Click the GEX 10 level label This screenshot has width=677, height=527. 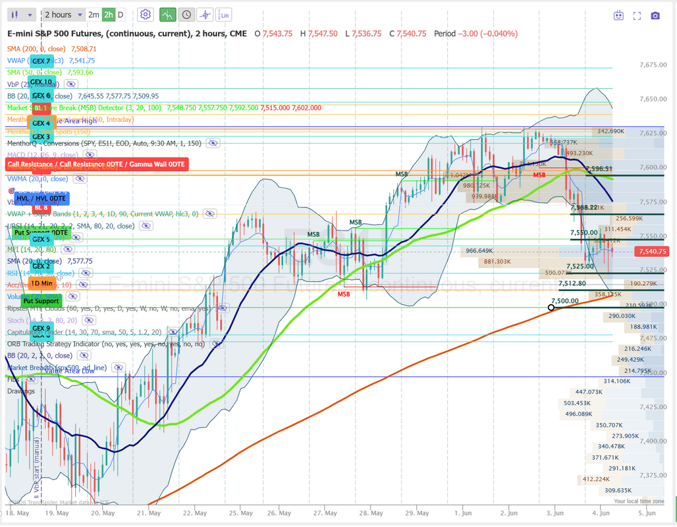pos(41,82)
